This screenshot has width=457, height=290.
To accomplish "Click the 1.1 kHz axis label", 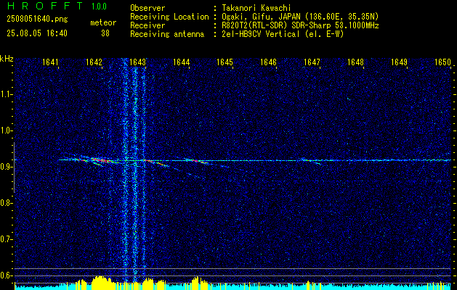I will (x=6, y=94).
